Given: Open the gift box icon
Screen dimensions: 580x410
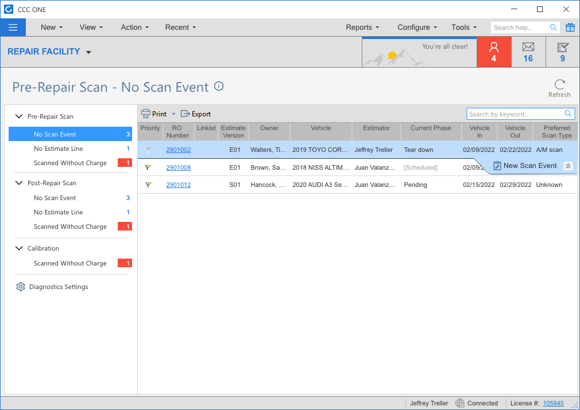Looking at the screenshot, I should (570, 28).
